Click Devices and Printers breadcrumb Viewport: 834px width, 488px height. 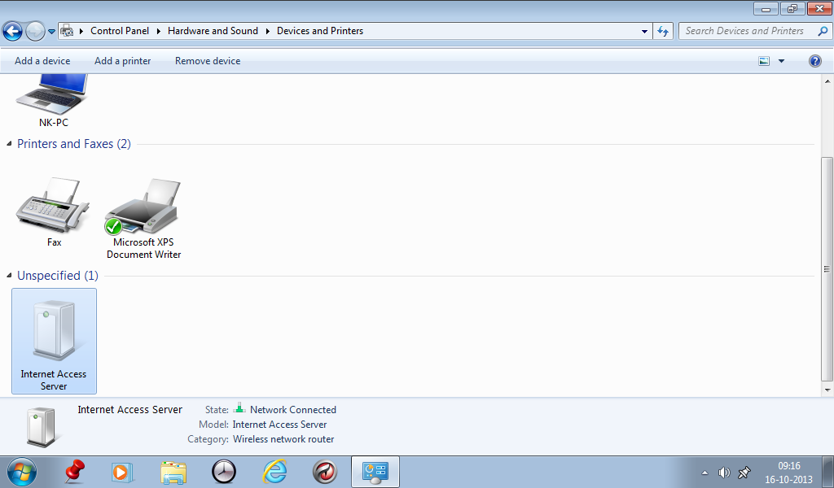tap(320, 31)
